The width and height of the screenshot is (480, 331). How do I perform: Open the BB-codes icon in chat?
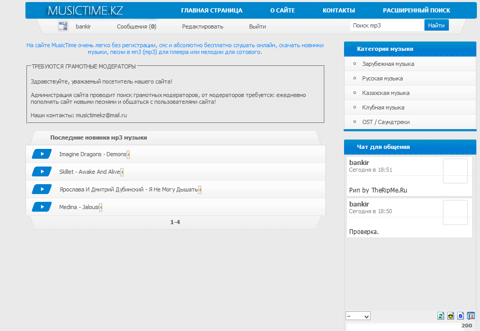461,316
